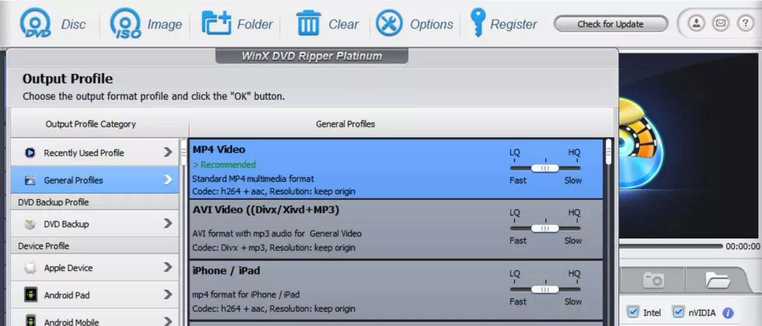Expand the Recently Used Profile category
The height and width of the screenshot is (326, 762).
pos(168,152)
